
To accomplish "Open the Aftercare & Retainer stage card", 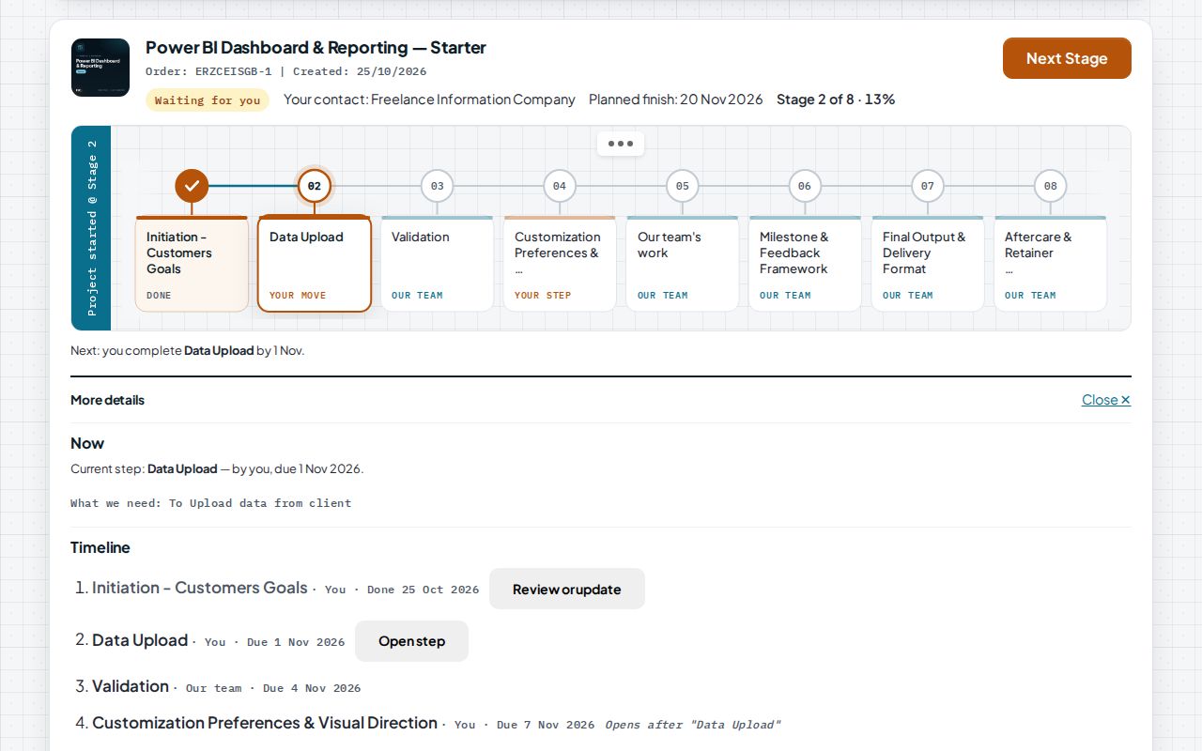I will coord(1050,264).
